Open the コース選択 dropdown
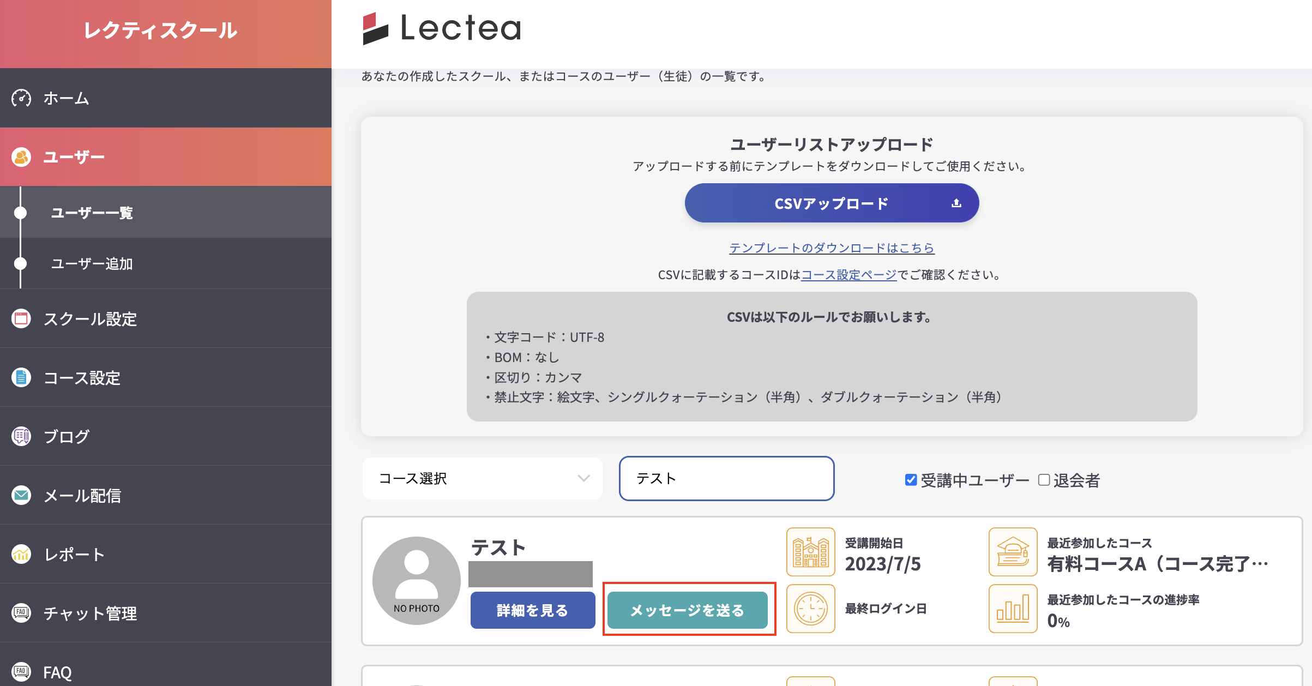The height and width of the screenshot is (686, 1312). (482, 479)
